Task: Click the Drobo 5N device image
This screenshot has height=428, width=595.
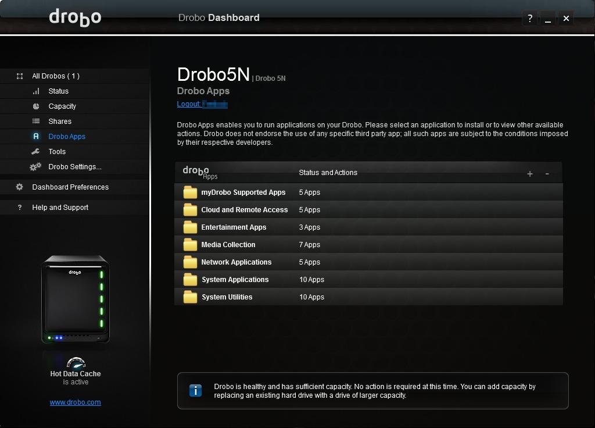Action: (75, 299)
